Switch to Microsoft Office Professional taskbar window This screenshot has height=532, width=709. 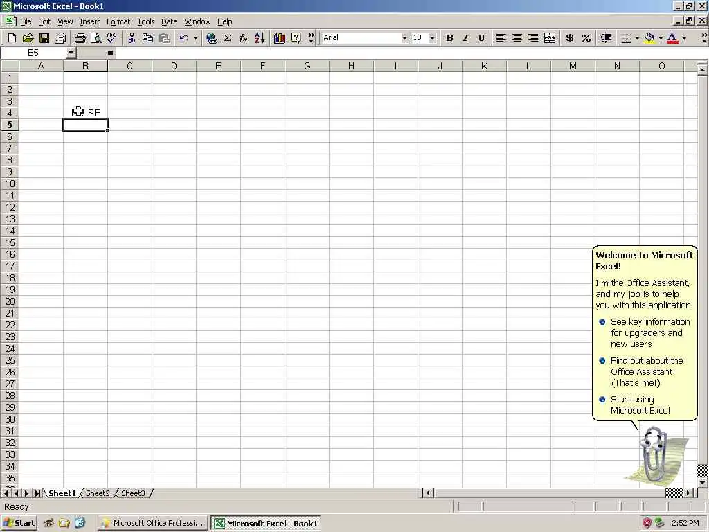(153, 523)
